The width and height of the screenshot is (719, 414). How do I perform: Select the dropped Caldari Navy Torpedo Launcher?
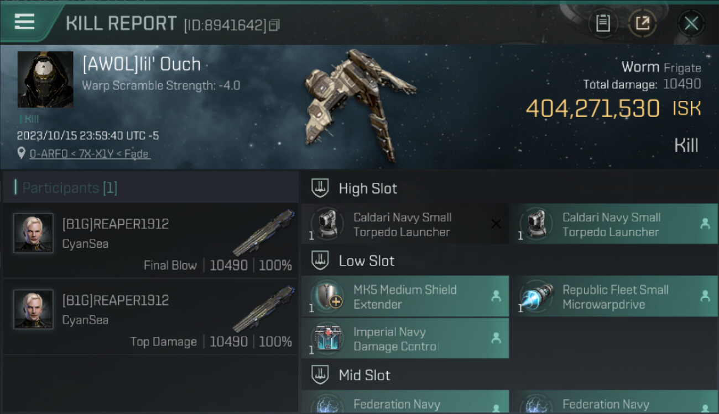pyautogui.click(x=613, y=224)
